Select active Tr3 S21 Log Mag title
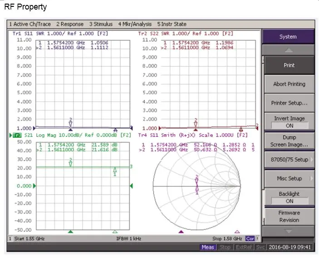 [71, 135]
